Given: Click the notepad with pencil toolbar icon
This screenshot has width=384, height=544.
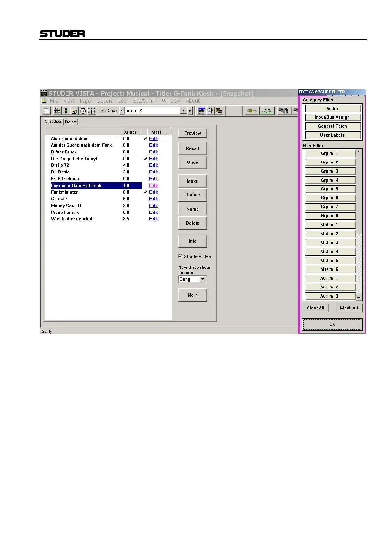Looking at the screenshot, I should (210, 111).
